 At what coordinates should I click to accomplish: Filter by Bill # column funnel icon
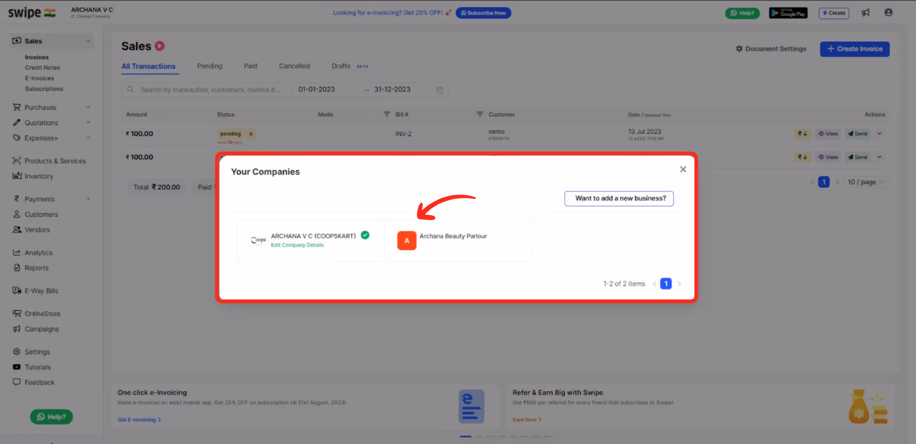pos(479,114)
